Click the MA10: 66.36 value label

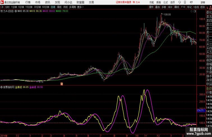click(x=36, y=11)
